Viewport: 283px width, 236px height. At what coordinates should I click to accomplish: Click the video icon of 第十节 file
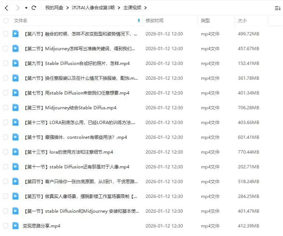click(16, 137)
